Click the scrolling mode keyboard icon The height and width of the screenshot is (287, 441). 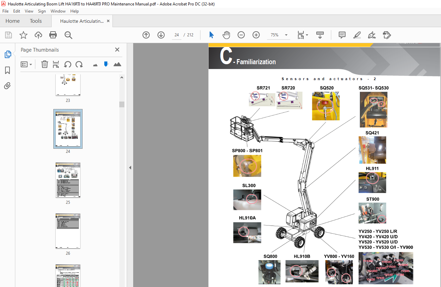point(320,35)
